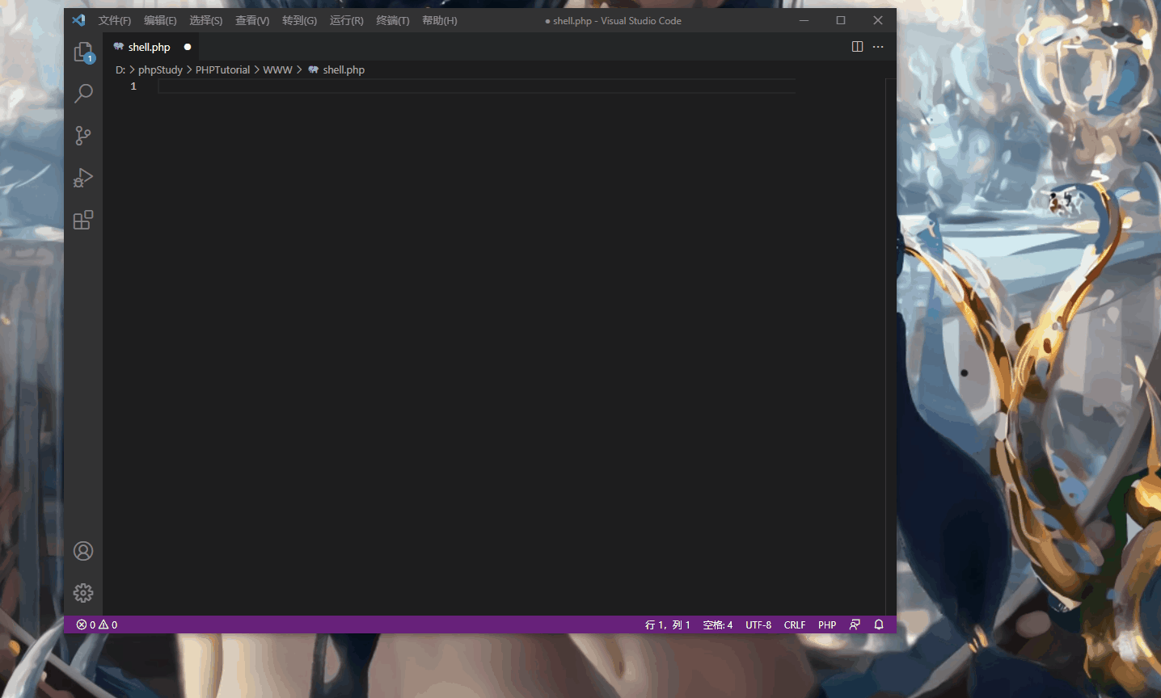Open the 帮助(H) menu
1161x698 pixels.
pyautogui.click(x=440, y=20)
